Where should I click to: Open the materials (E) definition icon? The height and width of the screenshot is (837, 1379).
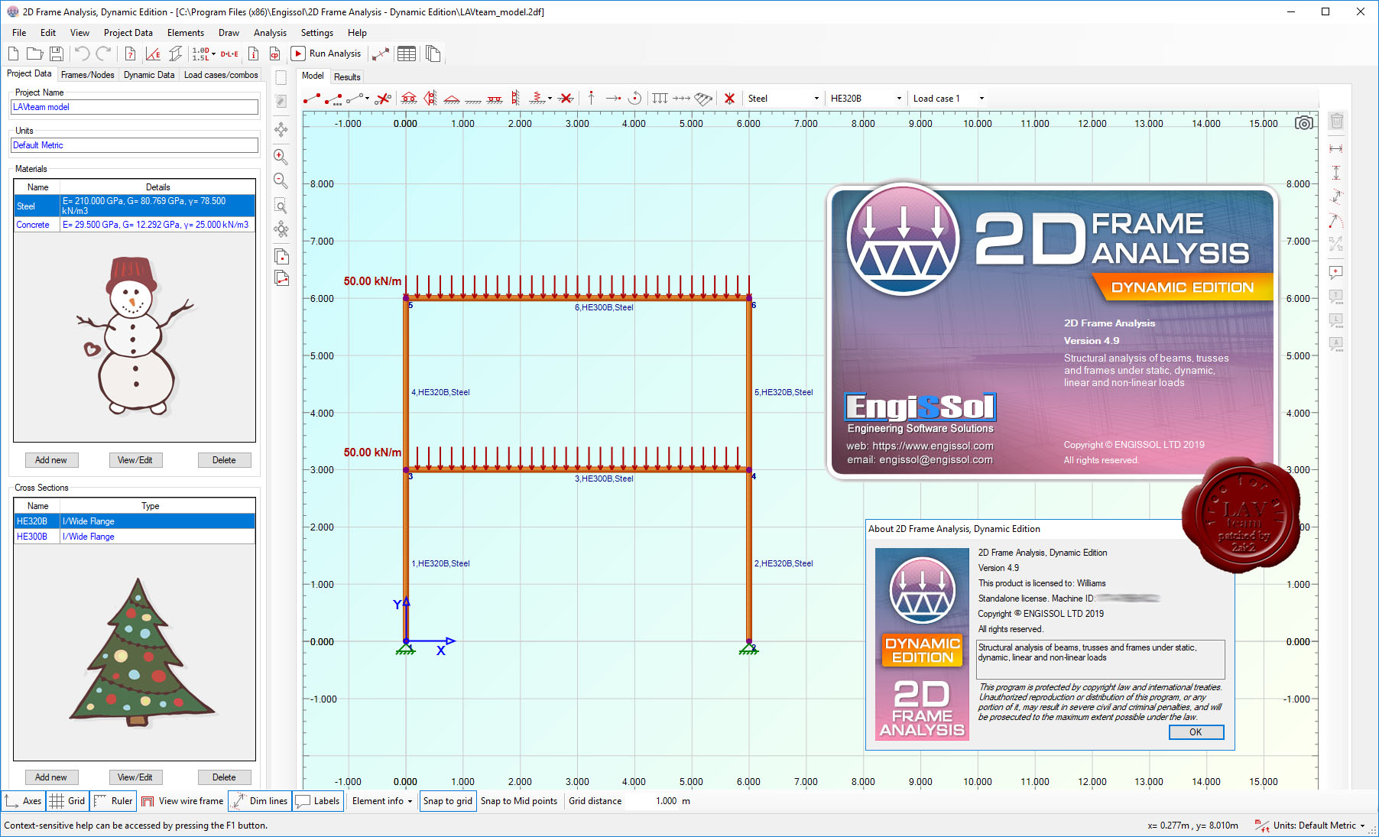(x=153, y=54)
